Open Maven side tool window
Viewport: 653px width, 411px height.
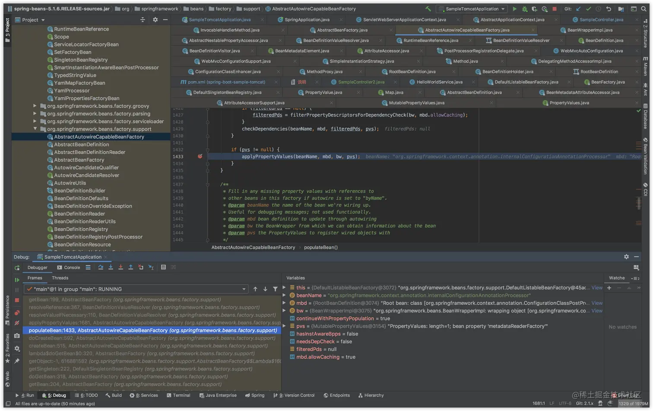click(x=645, y=66)
